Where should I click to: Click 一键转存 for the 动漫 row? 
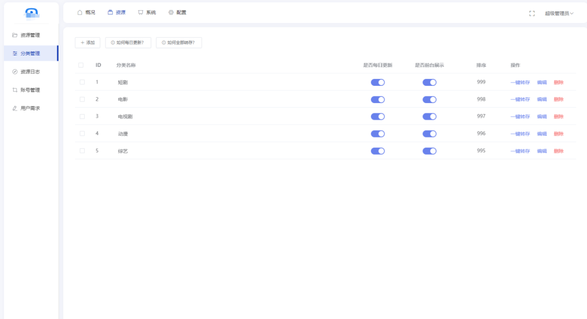click(520, 134)
